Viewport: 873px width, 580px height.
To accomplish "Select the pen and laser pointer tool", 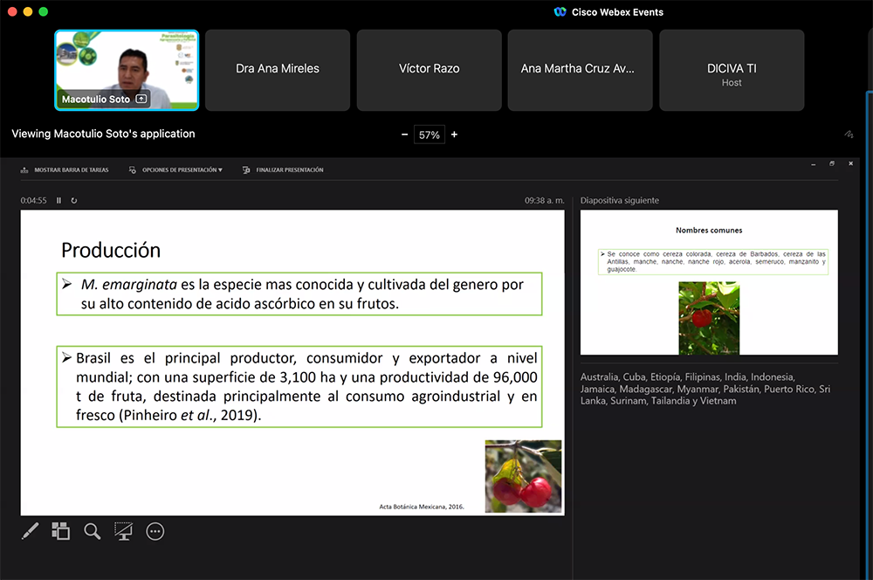I will coord(30,531).
